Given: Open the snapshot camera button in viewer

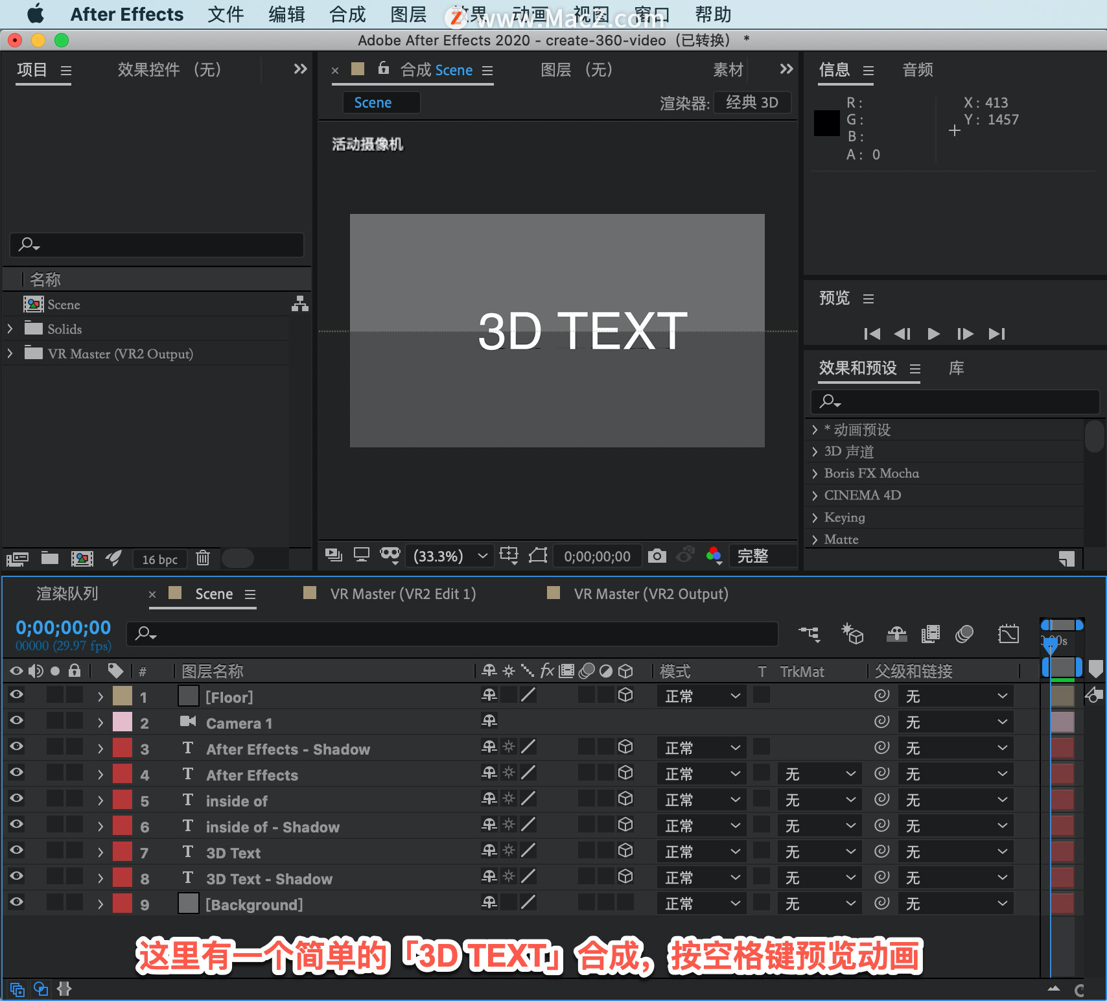Looking at the screenshot, I should (x=657, y=556).
